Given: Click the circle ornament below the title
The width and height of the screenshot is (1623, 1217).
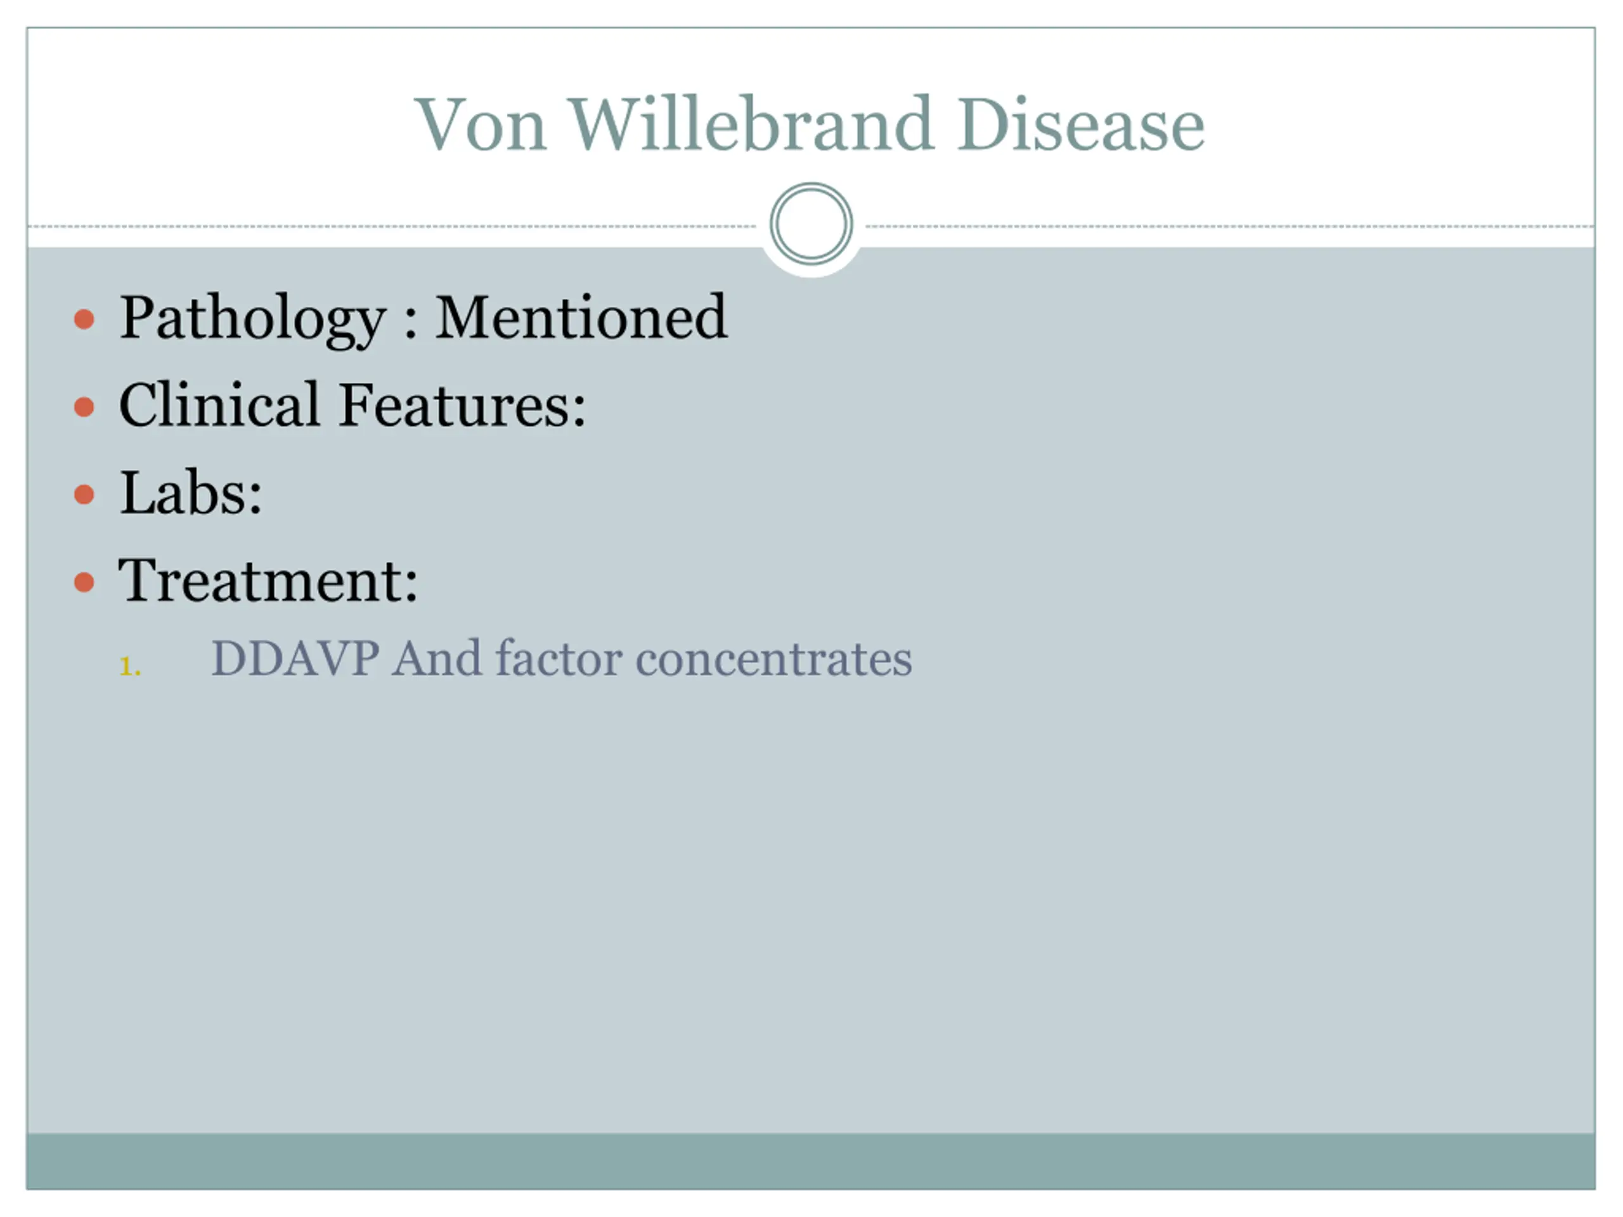Looking at the screenshot, I should pos(811,224).
